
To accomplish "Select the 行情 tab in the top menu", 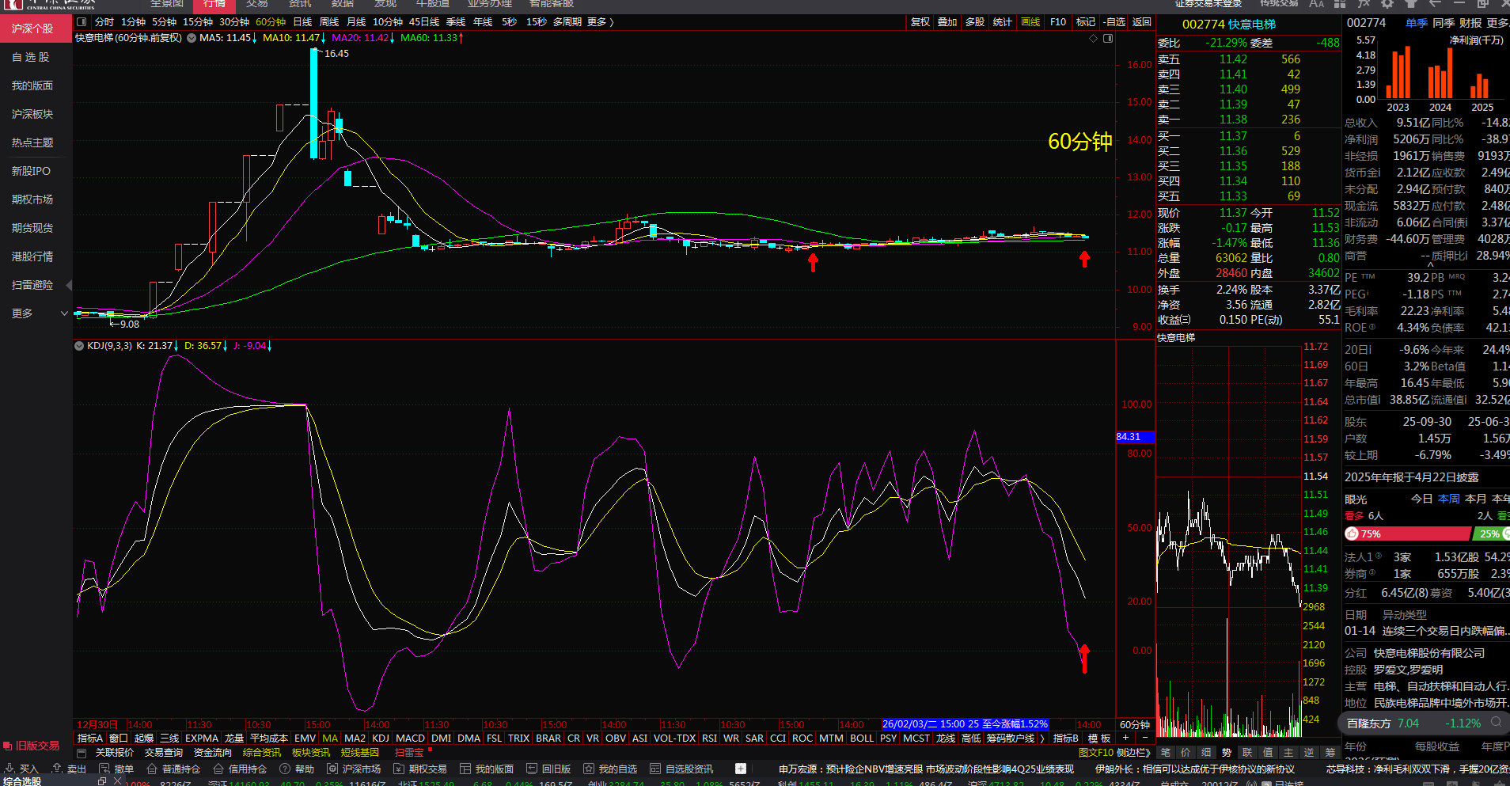I will coord(214,5).
